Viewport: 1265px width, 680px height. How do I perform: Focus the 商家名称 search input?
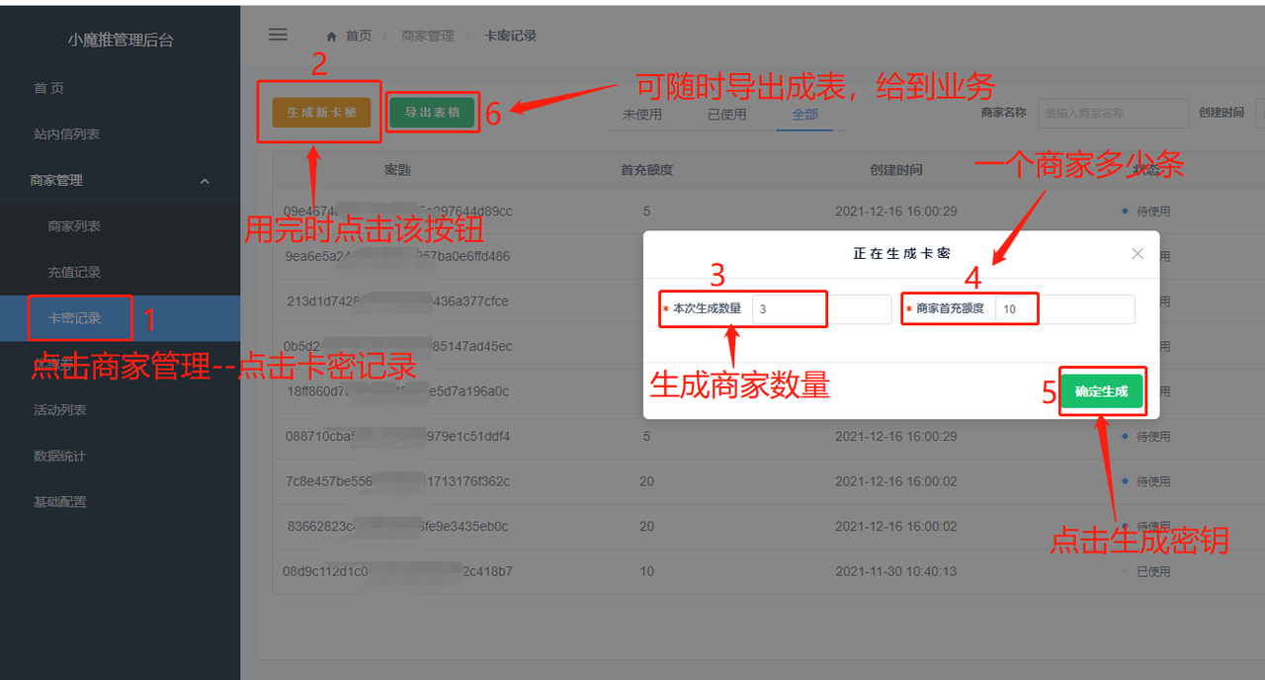click(x=1112, y=114)
